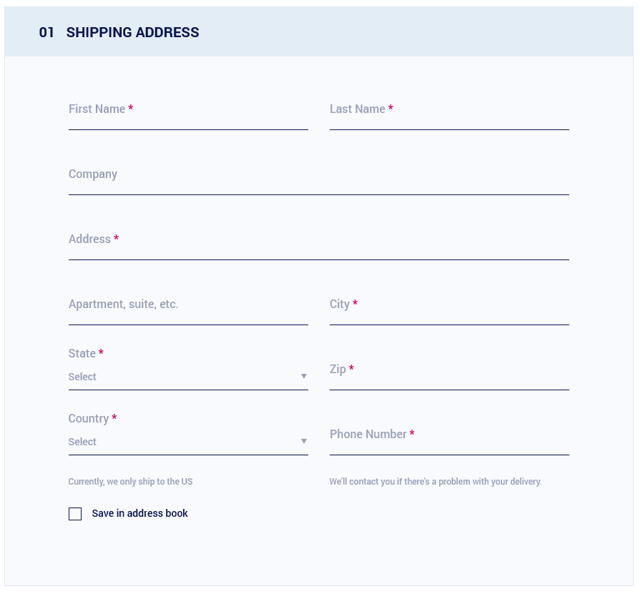Click the Country dropdown arrow icon
The width and height of the screenshot is (643, 594).
click(304, 442)
